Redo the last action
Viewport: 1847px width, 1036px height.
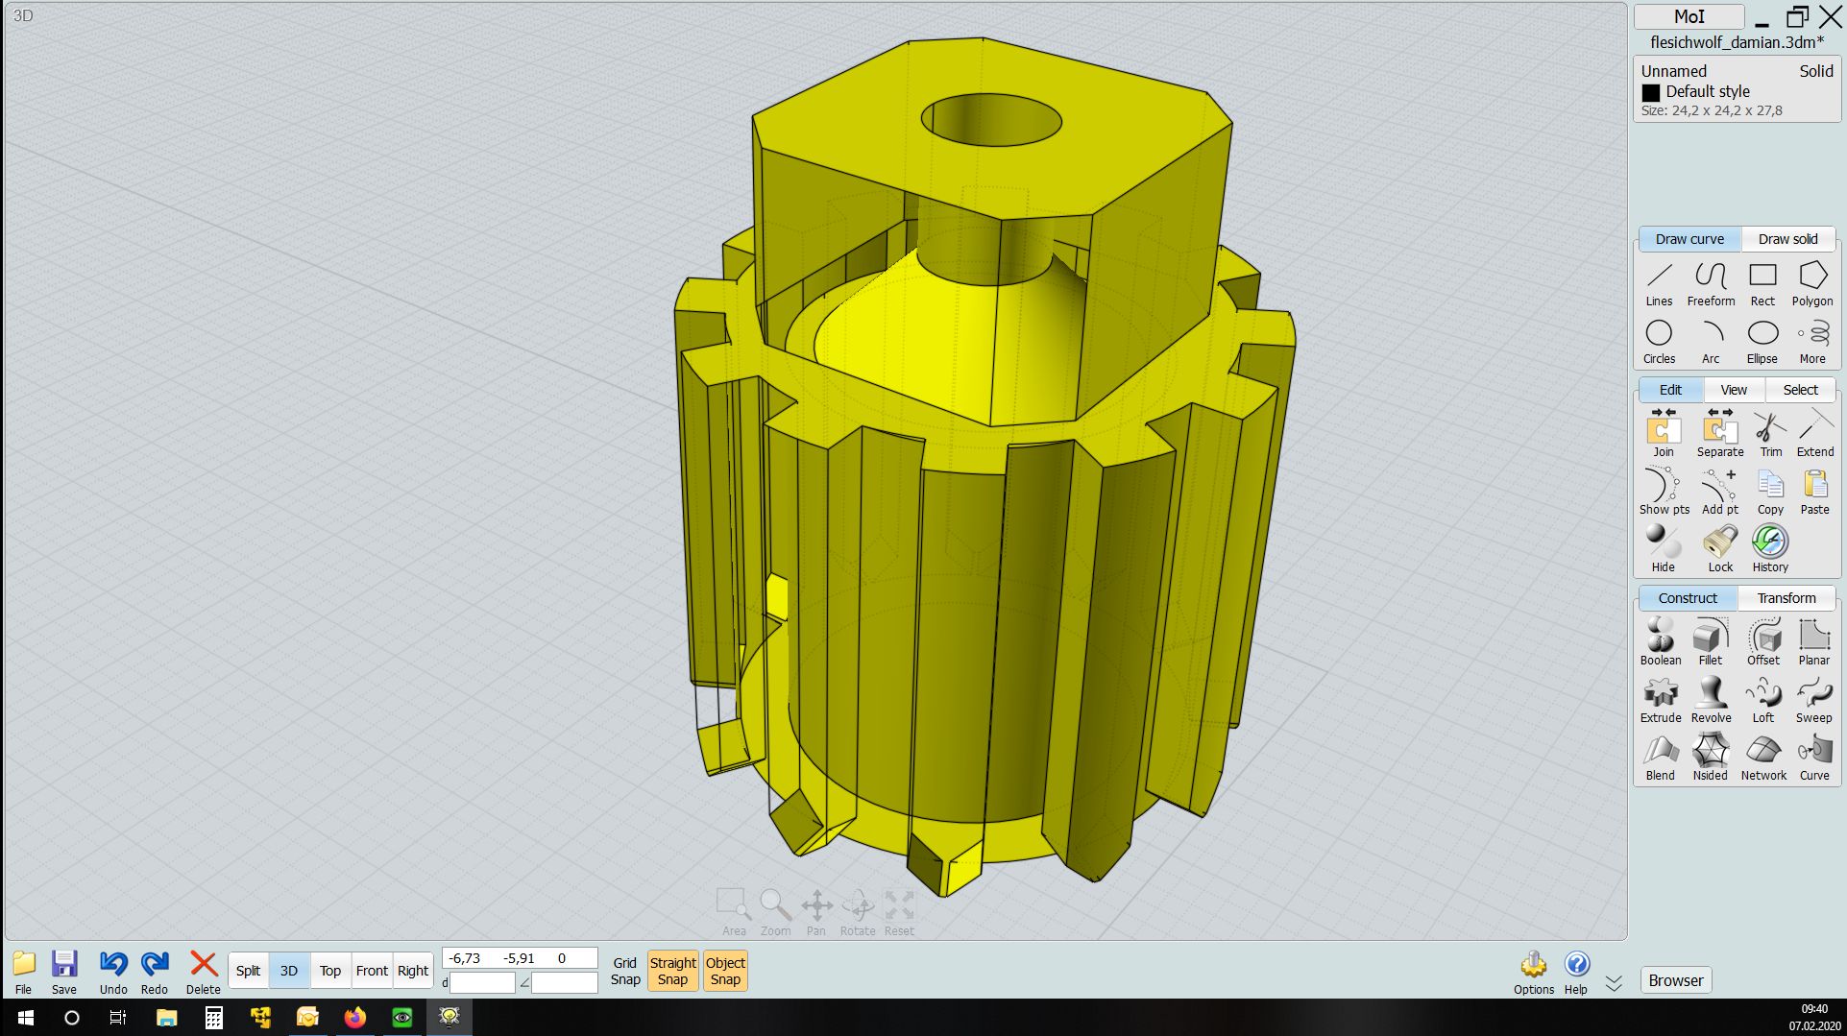154,972
